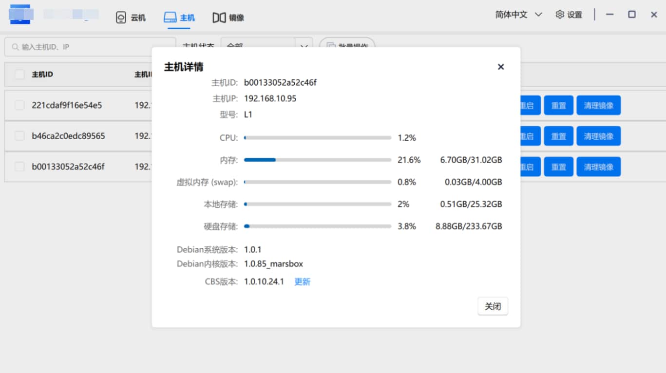Expand the host status filter dropdown arrow

tap(304, 47)
